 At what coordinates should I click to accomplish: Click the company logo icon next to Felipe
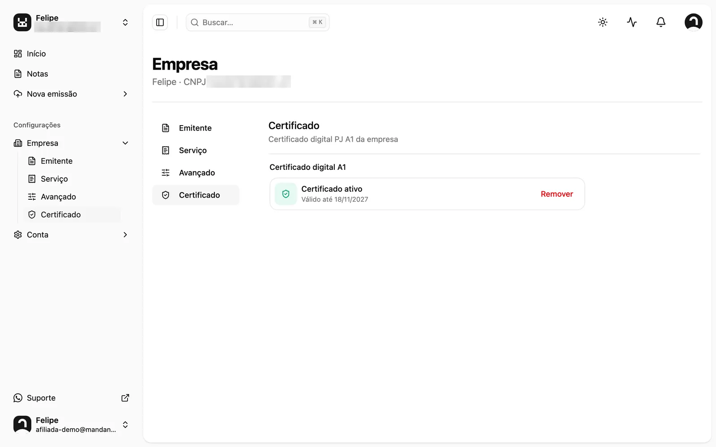(x=22, y=22)
